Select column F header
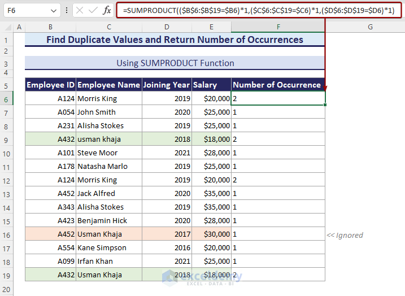Image resolution: width=405 pixels, height=296 pixels. [278, 27]
